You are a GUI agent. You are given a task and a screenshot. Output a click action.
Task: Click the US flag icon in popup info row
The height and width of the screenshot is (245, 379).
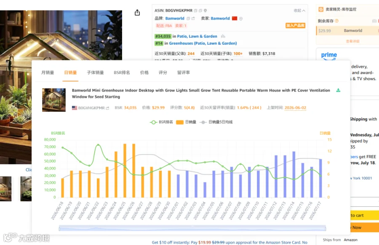75,108
